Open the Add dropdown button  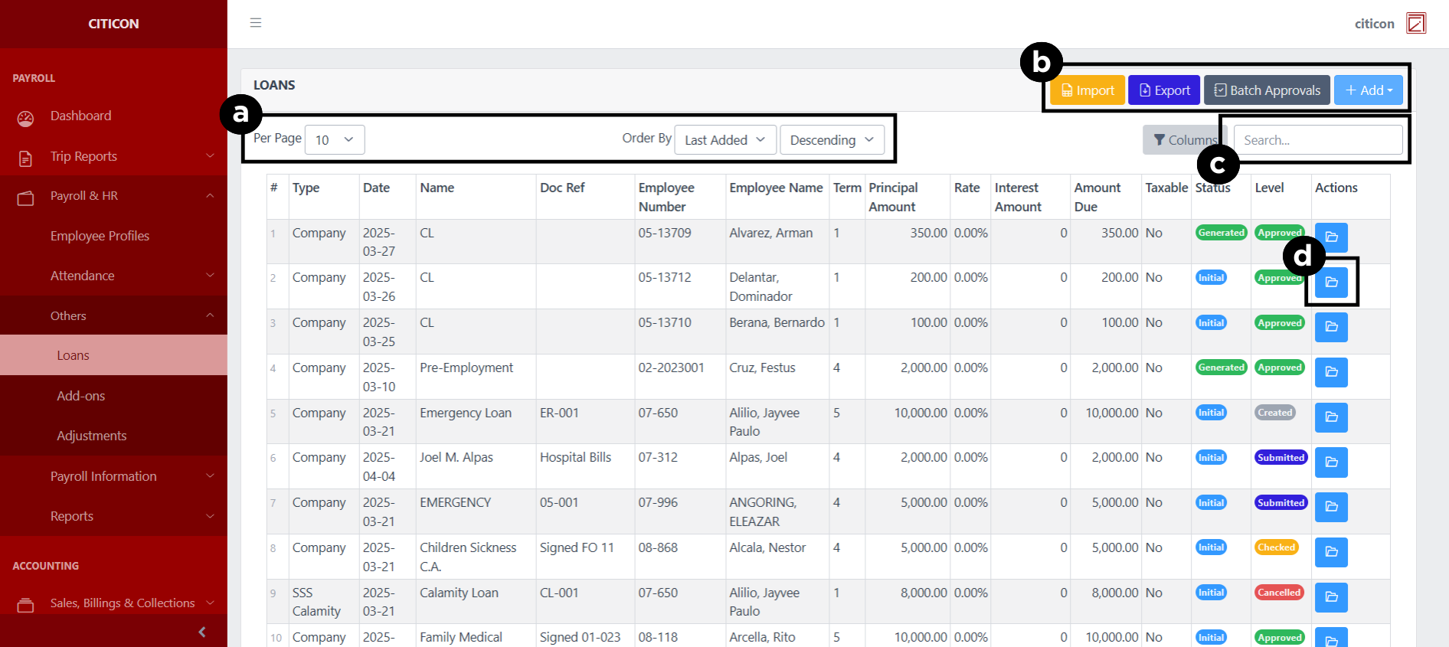1369,90
